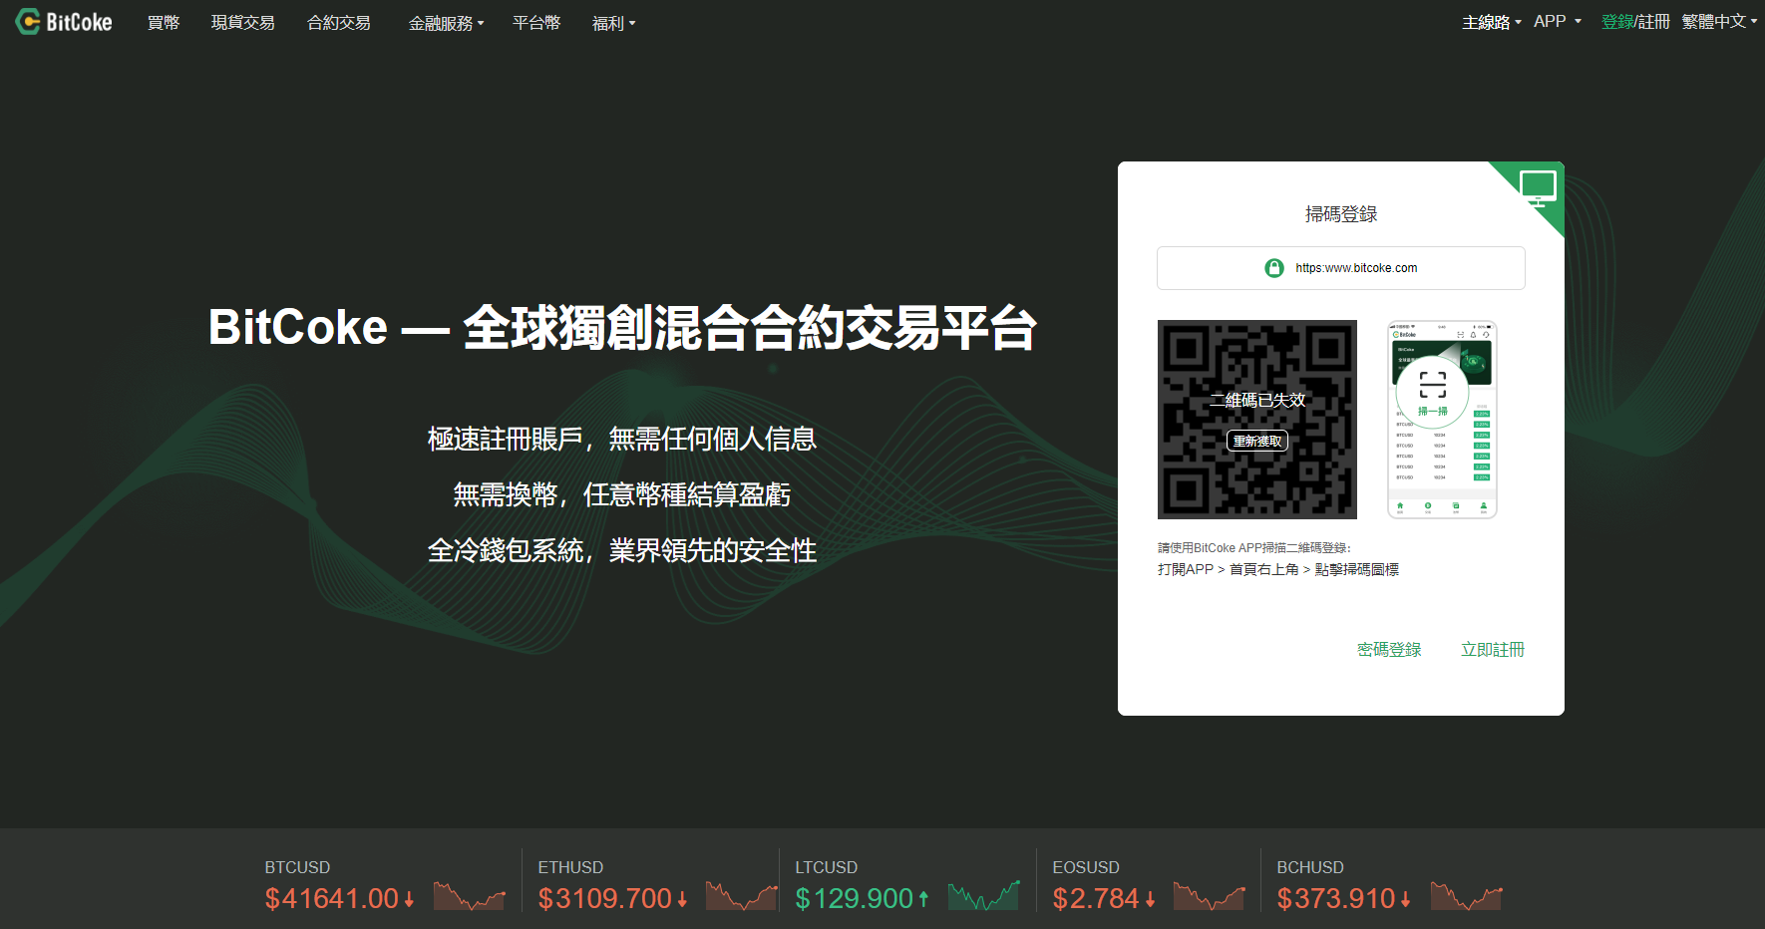Click the EOSUSD price $2.784

[1096, 899]
